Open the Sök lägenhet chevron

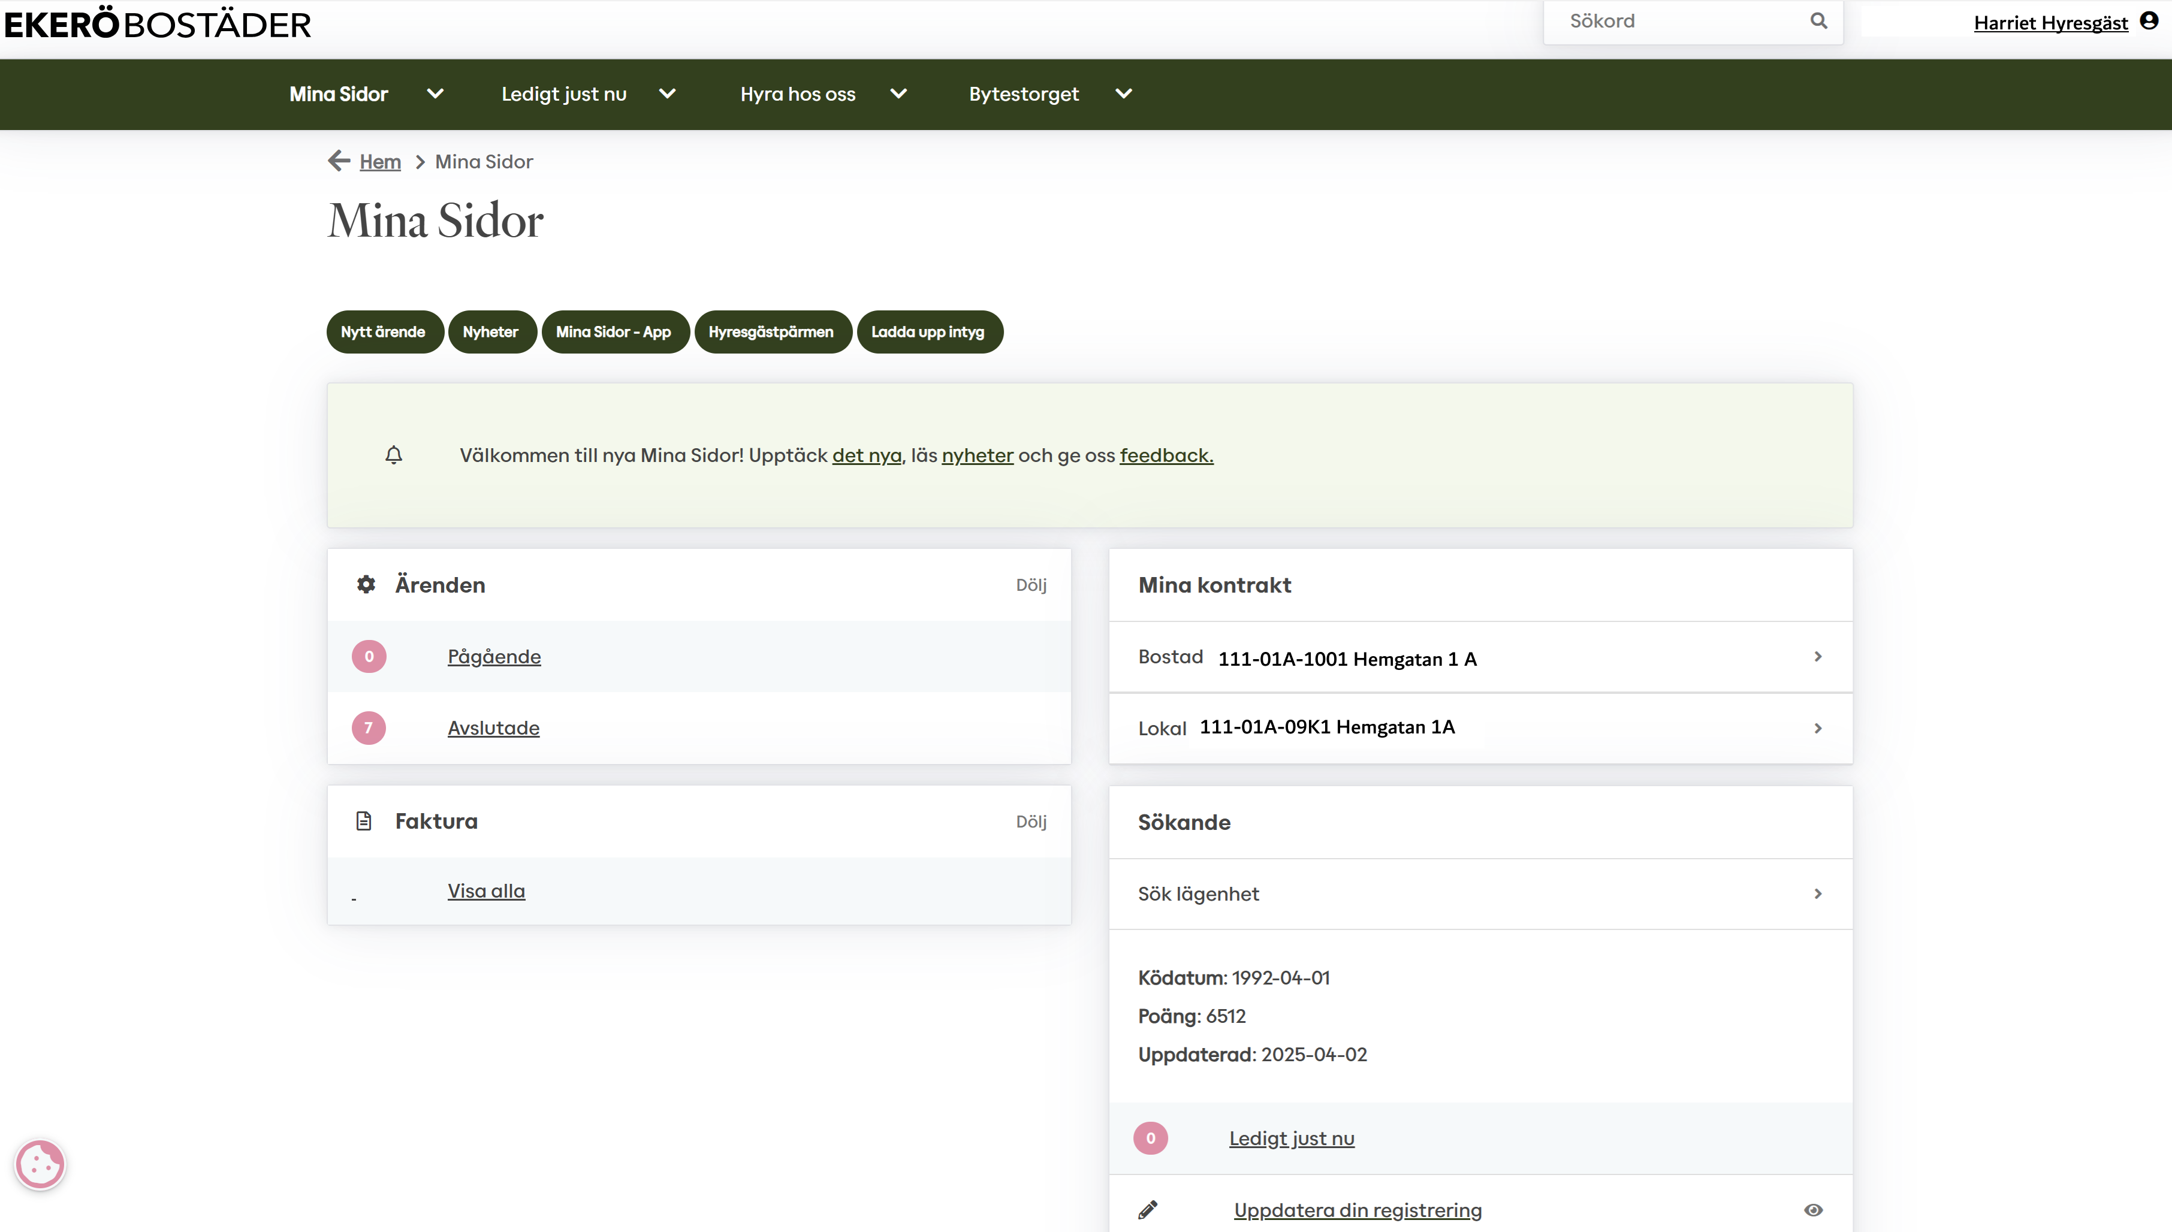(x=1817, y=893)
